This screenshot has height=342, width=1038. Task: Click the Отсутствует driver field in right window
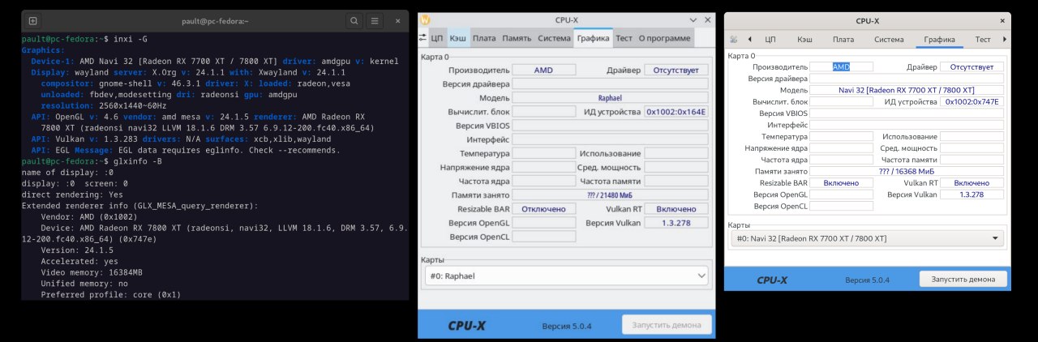[x=972, y=66]
